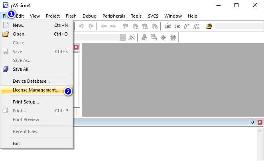Open the Recent Files menu entry

click(37, 131)
